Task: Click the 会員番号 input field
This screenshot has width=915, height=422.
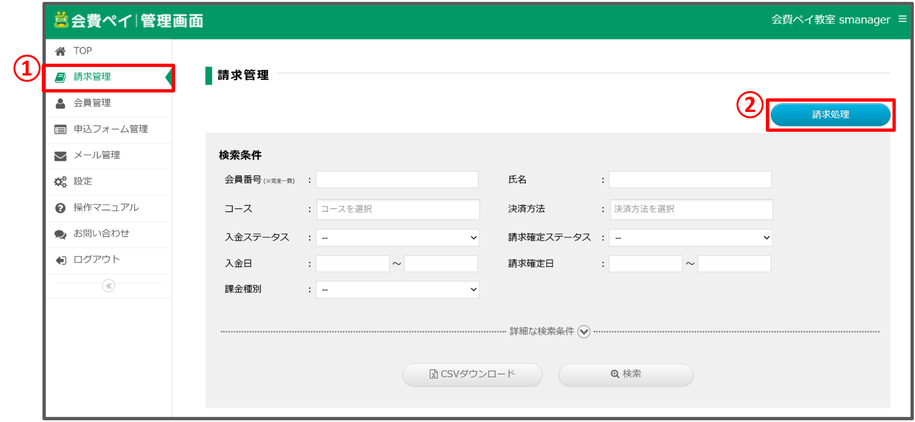Action: click(397, 180)
